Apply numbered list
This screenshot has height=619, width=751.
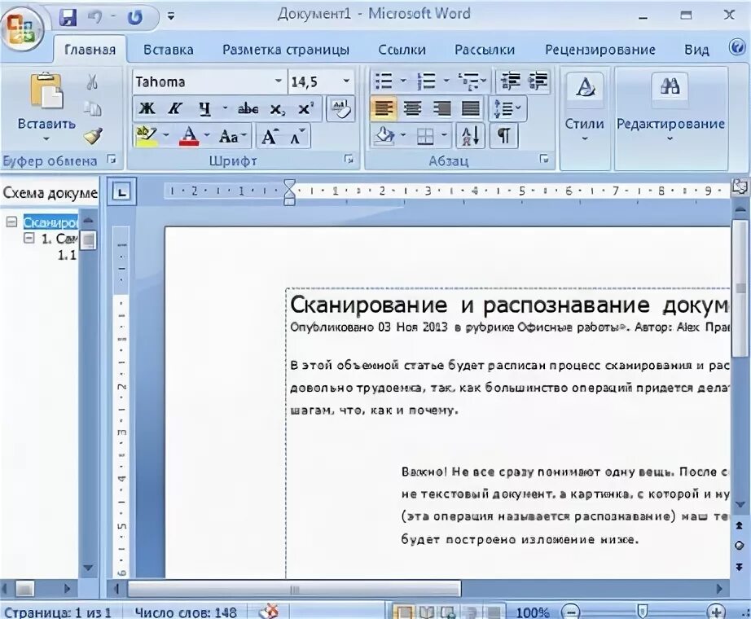(x=426, y=81)
